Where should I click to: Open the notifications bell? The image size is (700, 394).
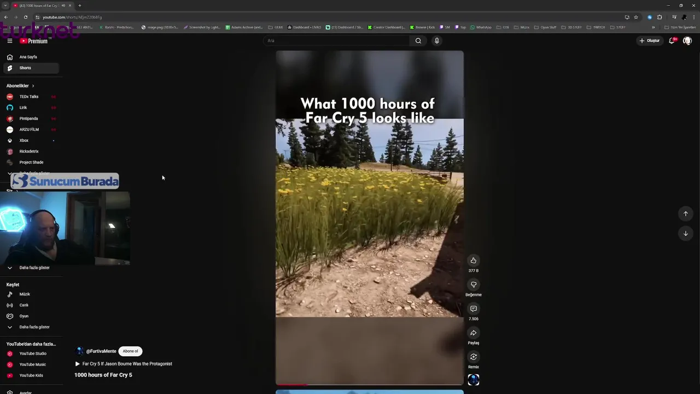pyautogui.click(x=672, y=40)
